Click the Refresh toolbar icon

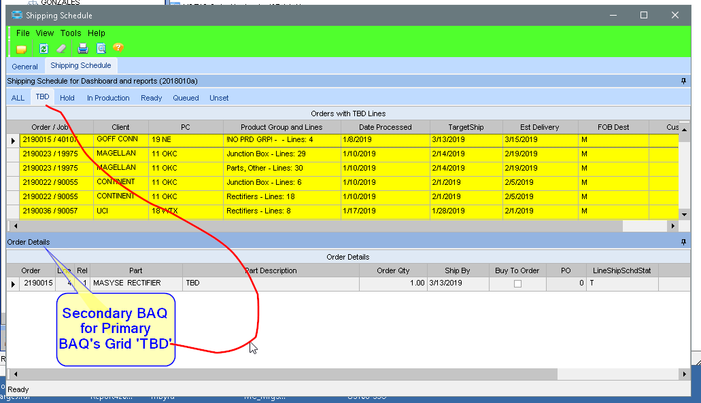point(44,48)
